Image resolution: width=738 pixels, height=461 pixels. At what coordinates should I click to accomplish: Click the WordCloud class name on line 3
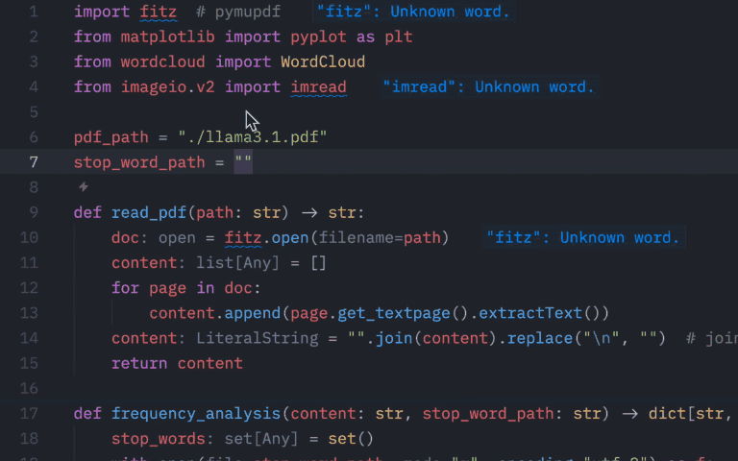(x=323, y=62)
